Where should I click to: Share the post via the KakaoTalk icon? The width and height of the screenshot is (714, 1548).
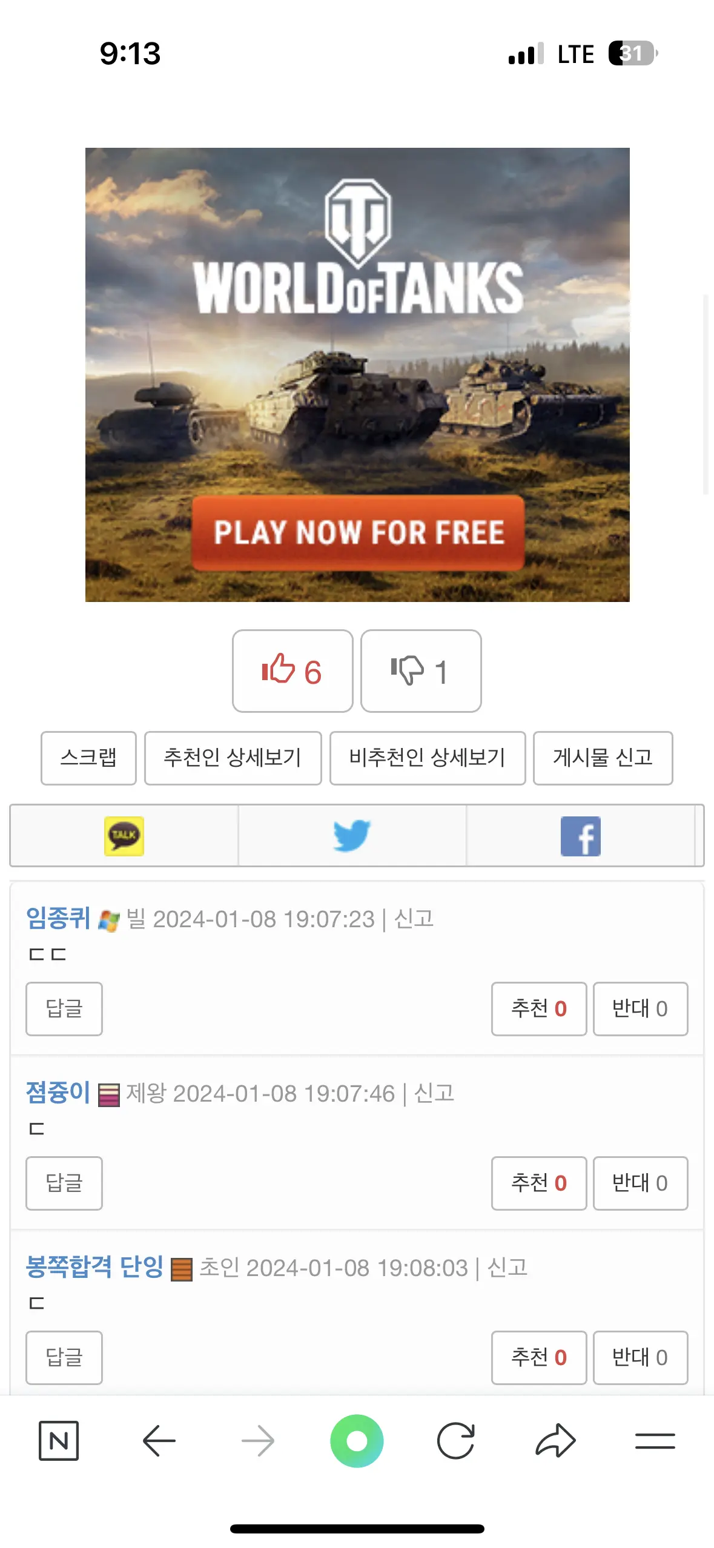[124, 836]
